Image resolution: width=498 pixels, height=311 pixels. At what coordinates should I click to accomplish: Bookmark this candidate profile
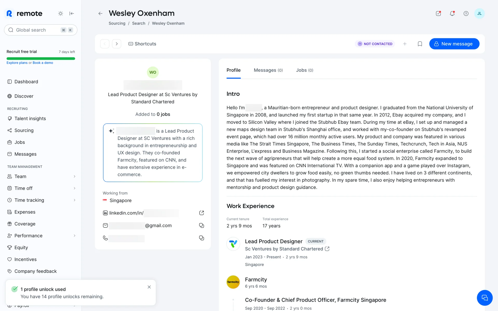tap(420, 44)
